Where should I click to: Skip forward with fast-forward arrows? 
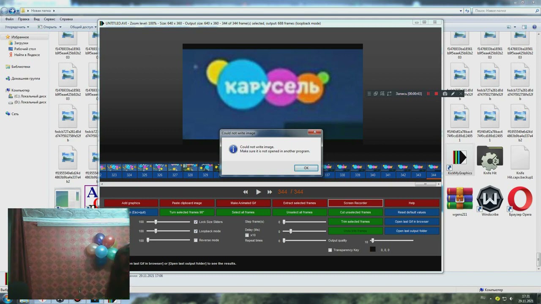click(270, 192)
